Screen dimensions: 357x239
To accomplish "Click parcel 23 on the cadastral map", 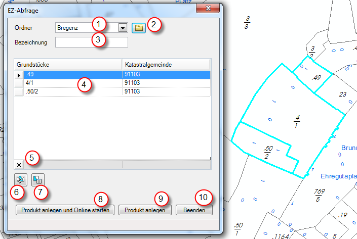I will coord(343,94).
